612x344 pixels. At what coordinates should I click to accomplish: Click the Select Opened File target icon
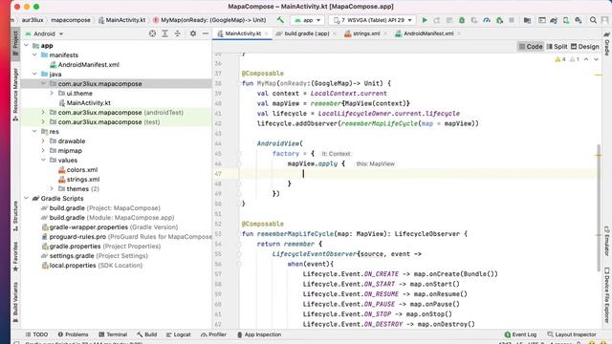[x=152, y=34]
